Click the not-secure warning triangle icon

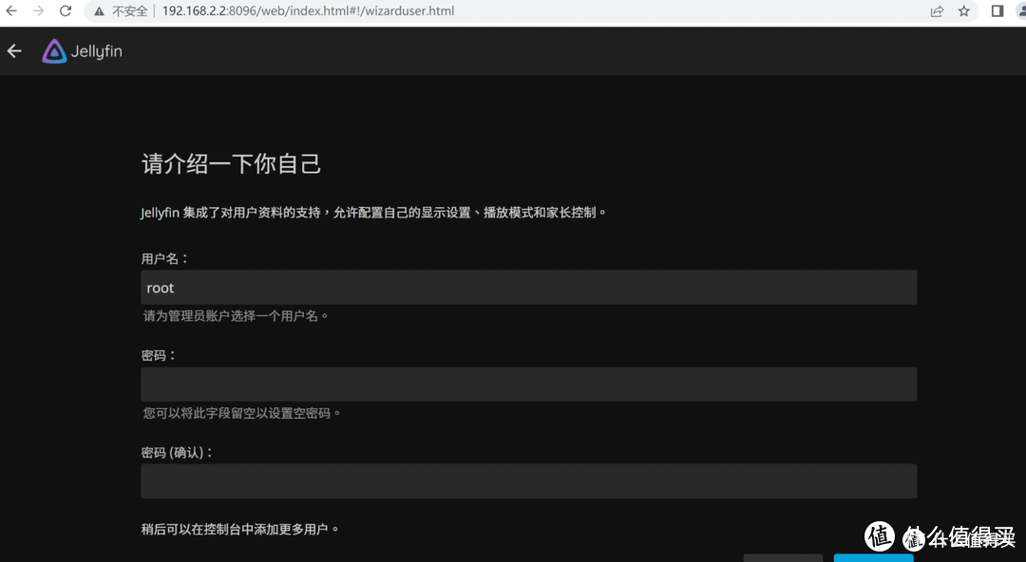(99, 11)
